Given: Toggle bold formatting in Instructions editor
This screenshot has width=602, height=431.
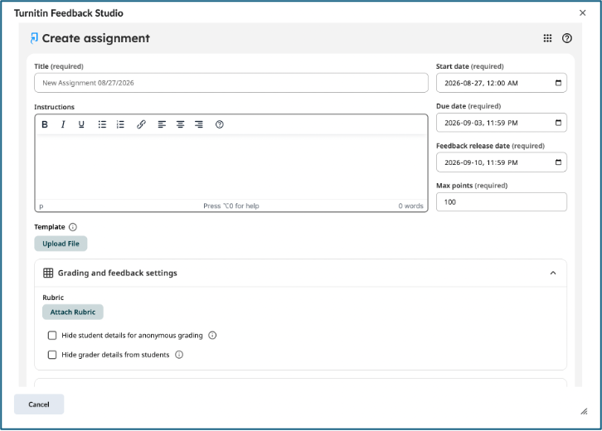Looking at the screenshot, I should 45,124.
